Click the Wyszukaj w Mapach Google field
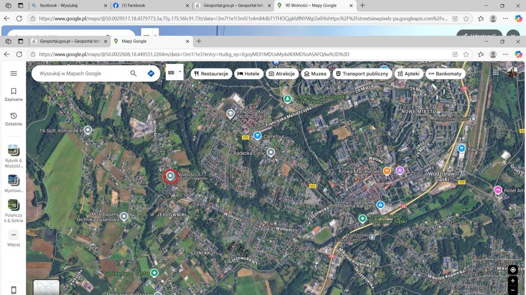 click(82, 73)
